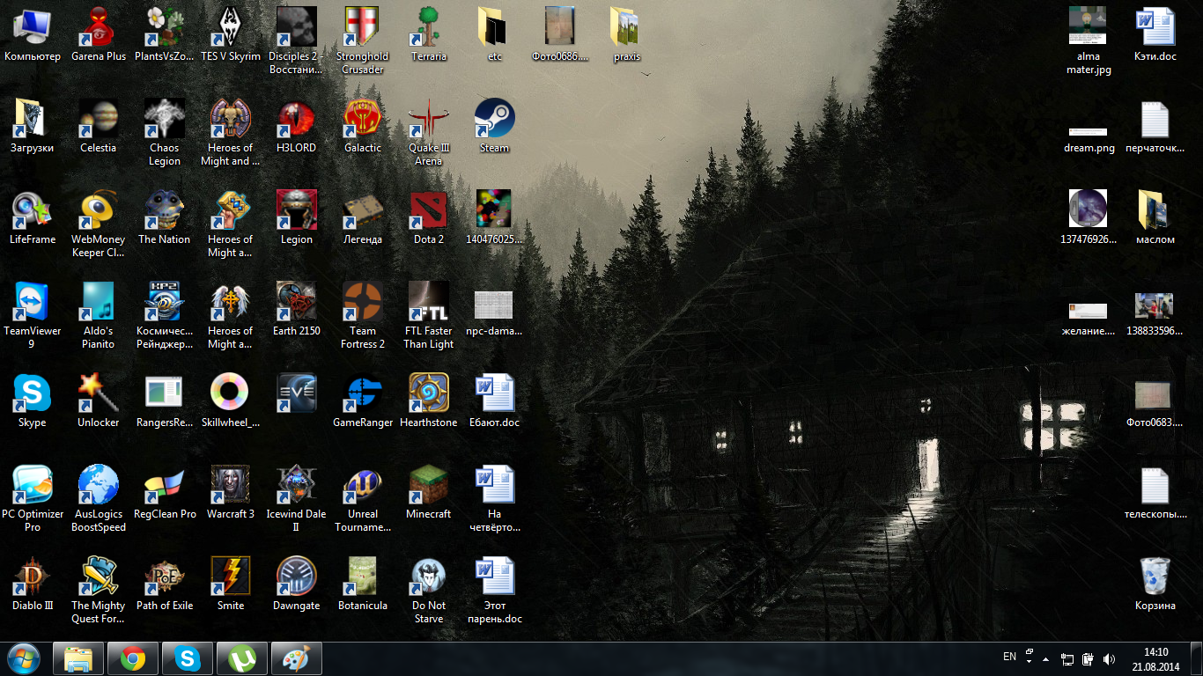Image resolution: width=1203 pixels, height=676 pixels.
Task: Click the volume speaker tray icon
Action: click(x=1110, y=658)
